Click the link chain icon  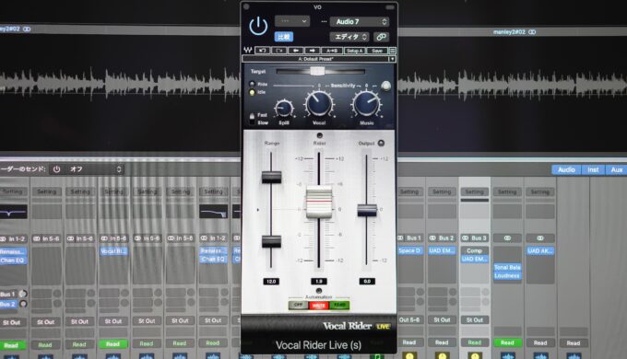(381, 37)
